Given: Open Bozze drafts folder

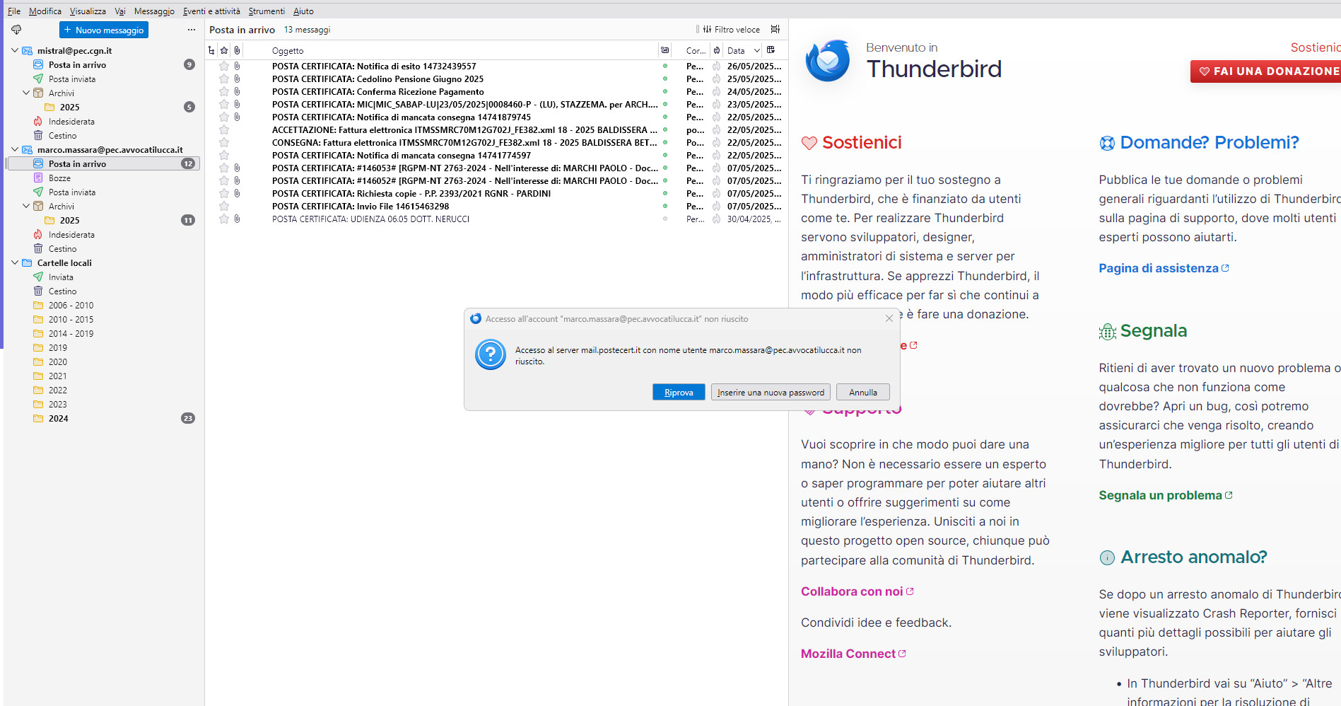Looking at the screenshot, I should coord(59,178).
